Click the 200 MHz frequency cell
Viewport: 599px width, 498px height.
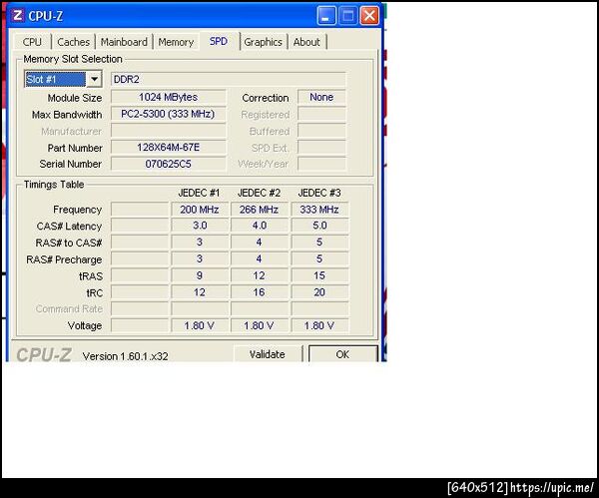(x=200, y=210)
